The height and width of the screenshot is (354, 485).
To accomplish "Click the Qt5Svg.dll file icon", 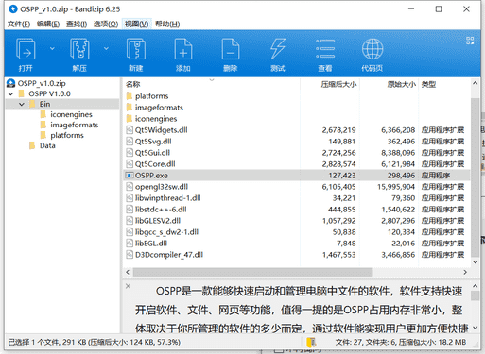I will 130,141.
